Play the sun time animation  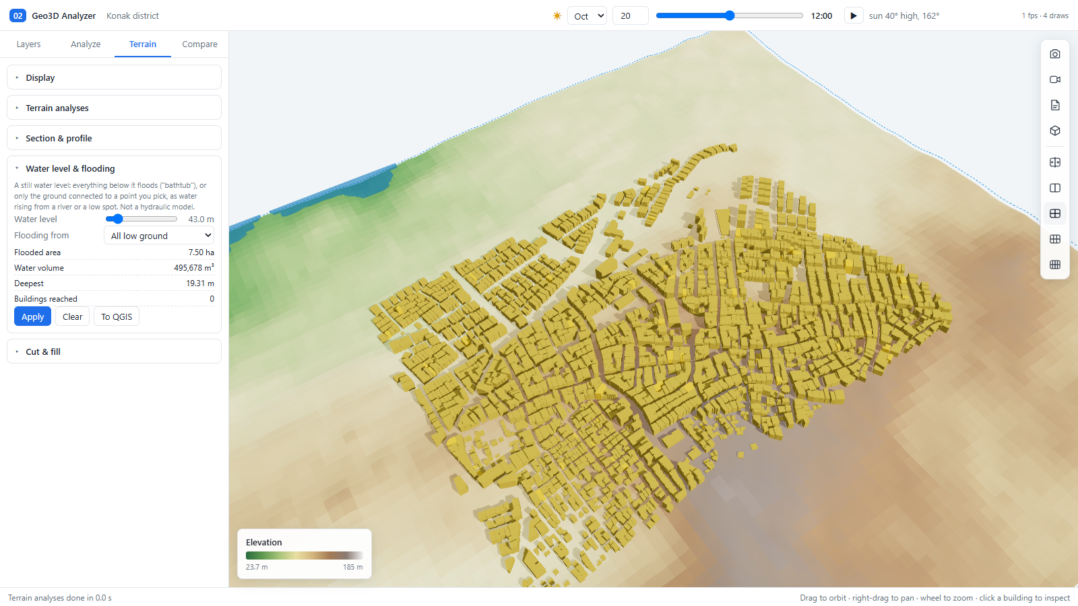pos(854,15)
